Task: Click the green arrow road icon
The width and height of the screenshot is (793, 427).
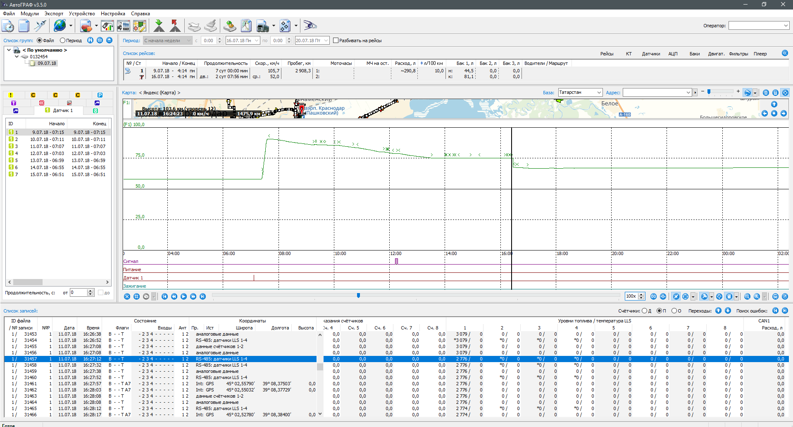Action: pos(159,26)
